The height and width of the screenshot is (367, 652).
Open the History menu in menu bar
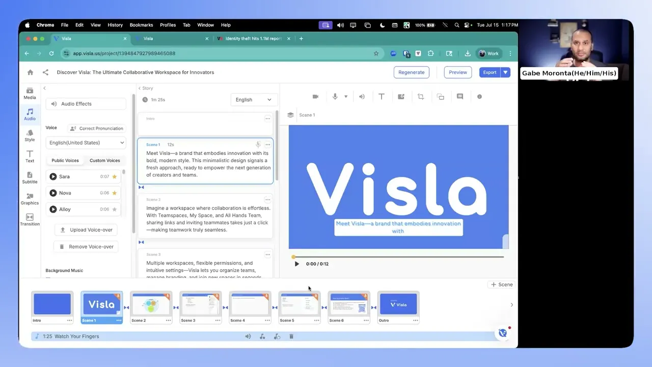click(115, 25)
